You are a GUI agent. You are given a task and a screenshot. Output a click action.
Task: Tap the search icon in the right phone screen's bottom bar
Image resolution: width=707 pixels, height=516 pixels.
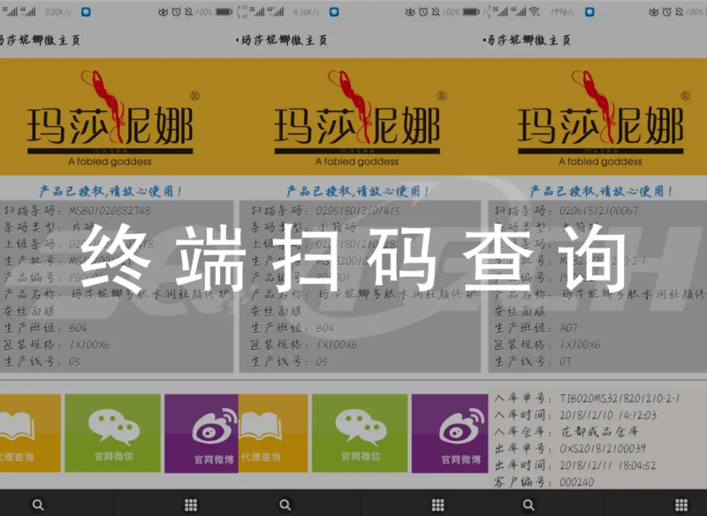click(x=528, y=505)
